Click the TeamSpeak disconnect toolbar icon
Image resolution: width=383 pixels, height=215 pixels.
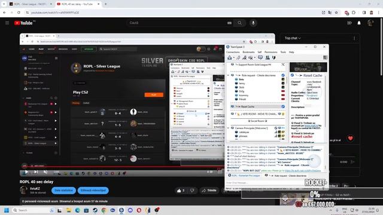238,57
